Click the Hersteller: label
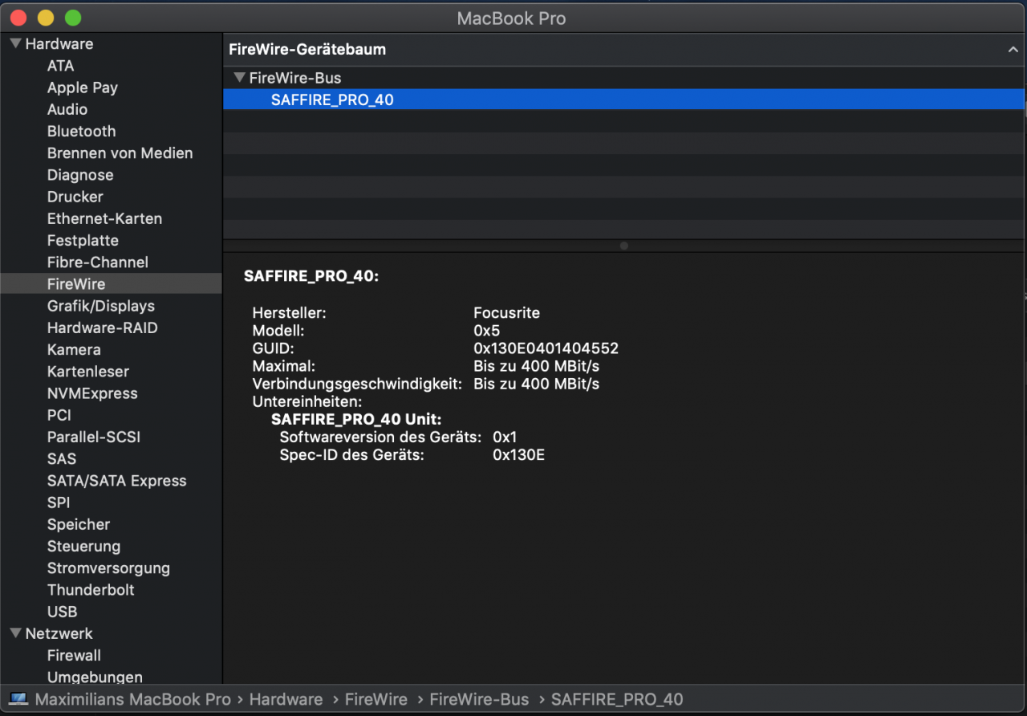 289,312
